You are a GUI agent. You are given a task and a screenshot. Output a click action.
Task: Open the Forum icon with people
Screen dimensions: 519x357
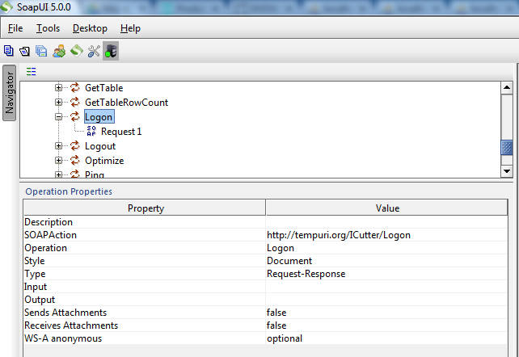pos(59,51)
